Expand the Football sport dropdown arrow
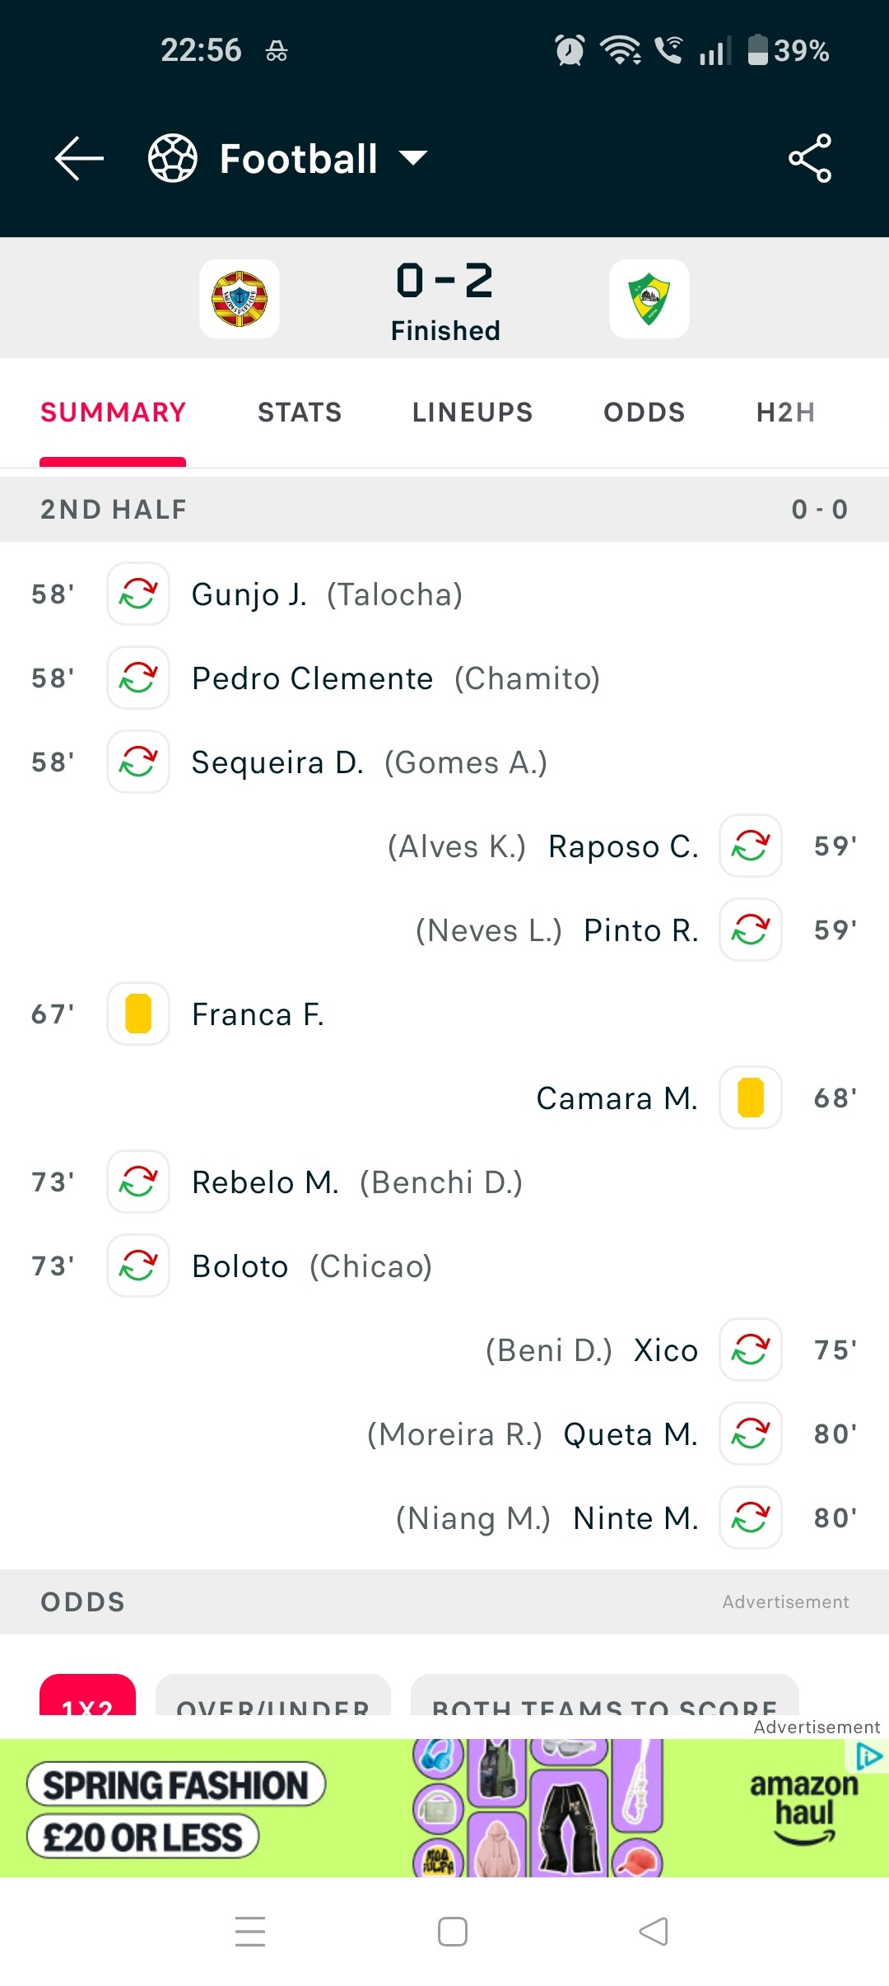Viewport: 889px width, 1986px height. coord(413,158)
